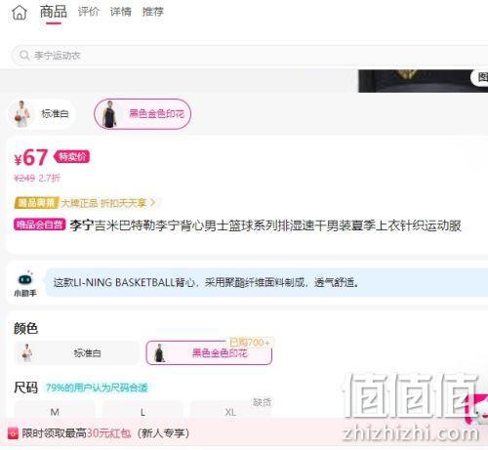Choose size M
488x450 pixels.
[x=55, y=412]
